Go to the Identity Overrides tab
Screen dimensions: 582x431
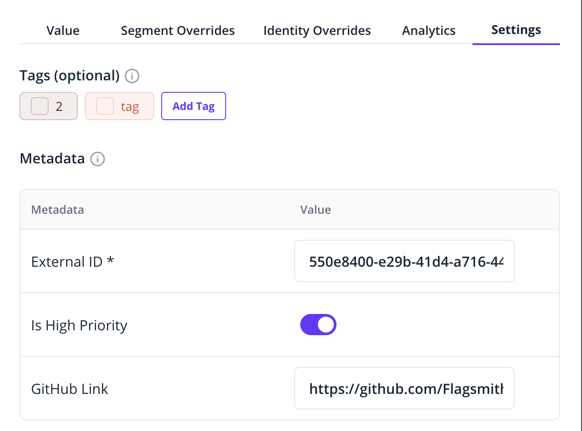point(317,30)
